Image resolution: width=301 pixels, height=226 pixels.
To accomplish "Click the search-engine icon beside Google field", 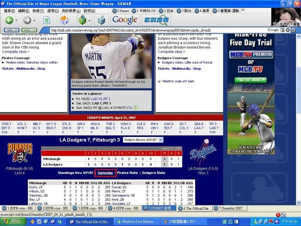I will (x=282, y=30).
